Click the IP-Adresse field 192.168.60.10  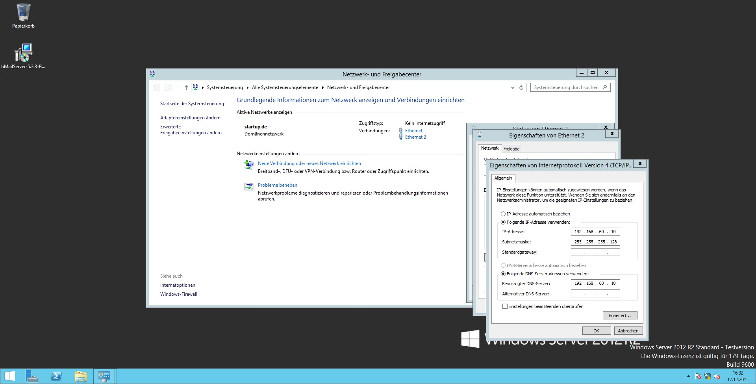pyautogui.click(x=595, y=232)
